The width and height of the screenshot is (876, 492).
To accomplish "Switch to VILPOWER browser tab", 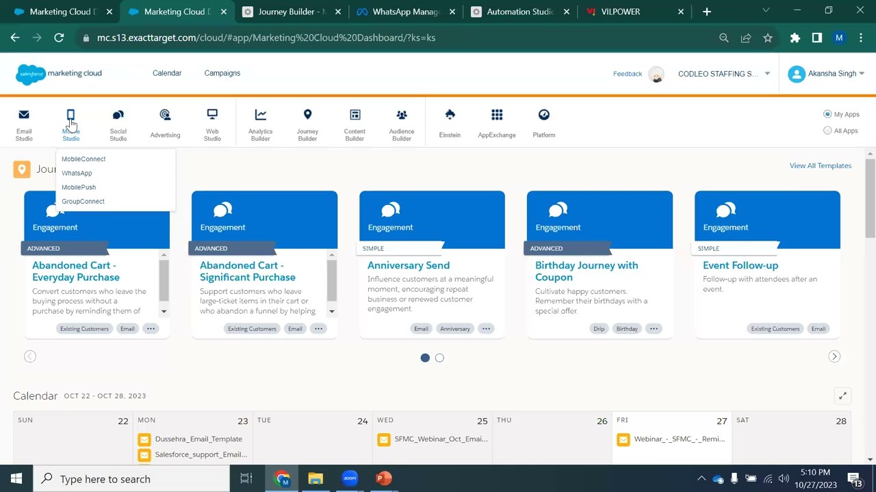I will 634,12.
